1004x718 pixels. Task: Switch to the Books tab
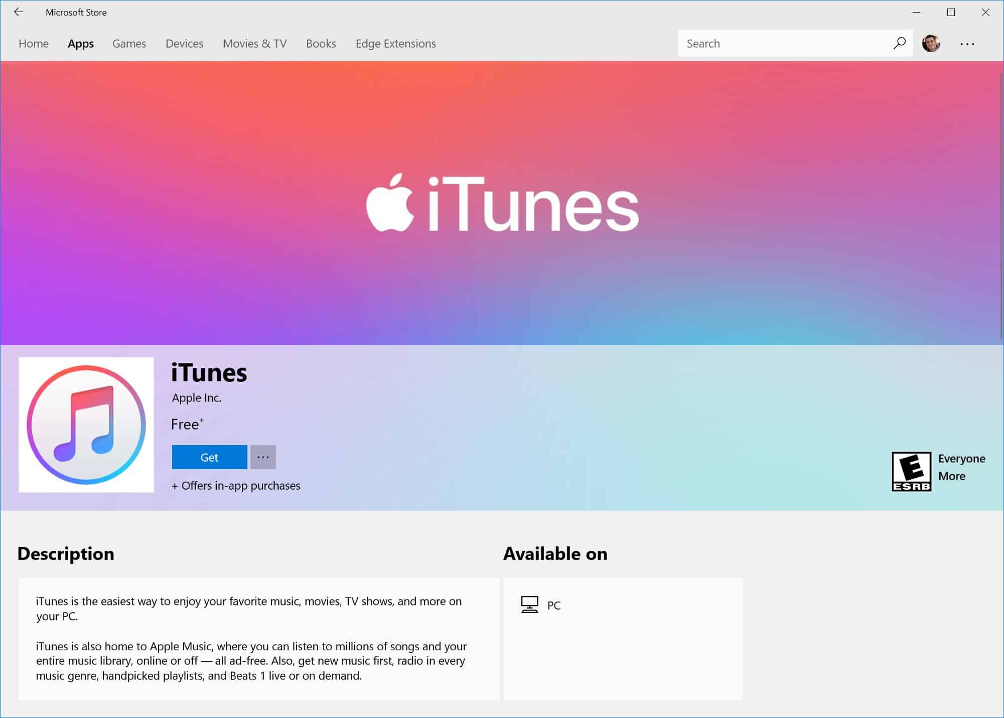coord(321,44)
